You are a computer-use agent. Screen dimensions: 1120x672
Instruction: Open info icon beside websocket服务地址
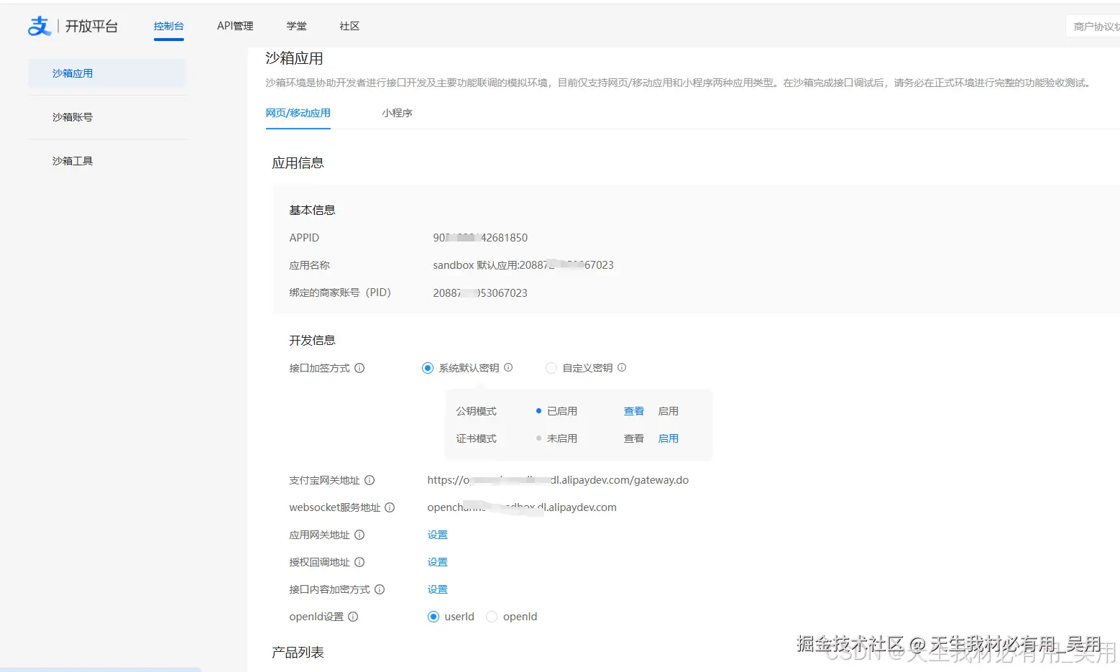pos(390,507)
